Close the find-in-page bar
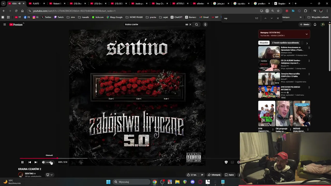 point(278,18)
